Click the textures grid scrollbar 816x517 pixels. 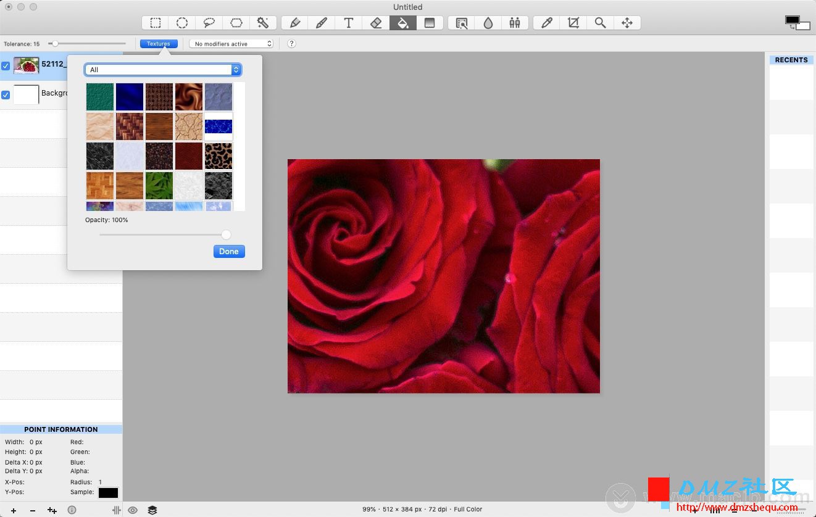tap(239, 146)
